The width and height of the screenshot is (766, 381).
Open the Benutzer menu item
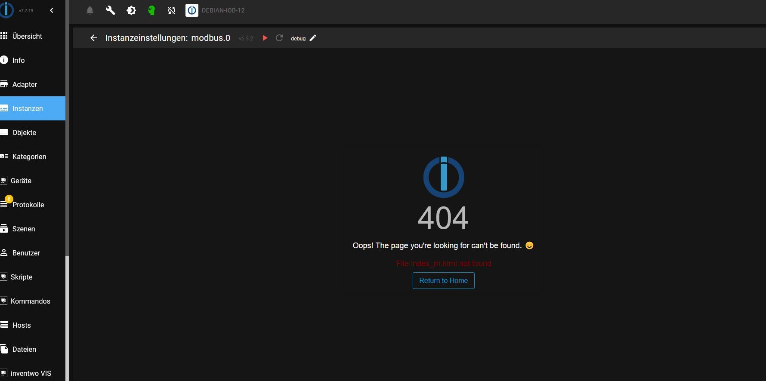(x=33, y=253)
